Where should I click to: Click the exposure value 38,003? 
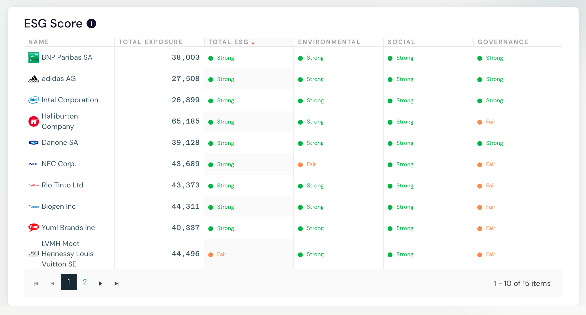[186, 57]
